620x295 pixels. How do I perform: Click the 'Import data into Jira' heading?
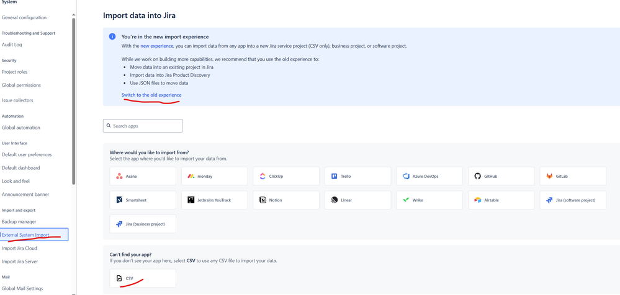[x=139, y=15]
